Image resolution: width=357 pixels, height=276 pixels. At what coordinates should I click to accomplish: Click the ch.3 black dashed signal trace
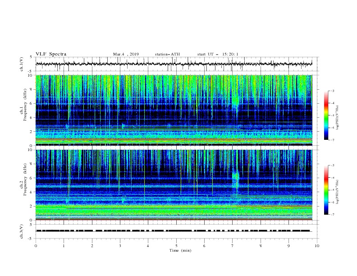pos(173,231)
